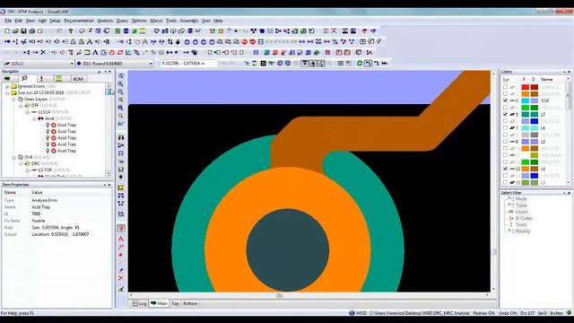Screen dimensions: 574x323
Task: Click the black X icon in third toolbar row
Action: [x=43, y=53]
